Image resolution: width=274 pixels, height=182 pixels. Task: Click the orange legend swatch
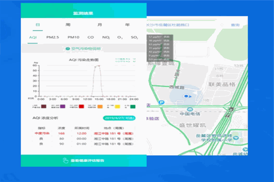pyautogui.click(x=100, y=106)
